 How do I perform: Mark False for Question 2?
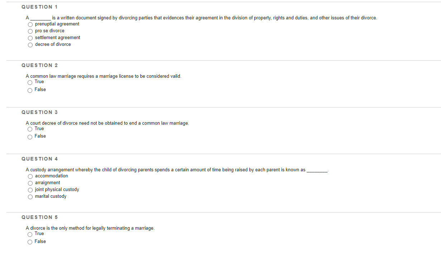tap(30, 90)
